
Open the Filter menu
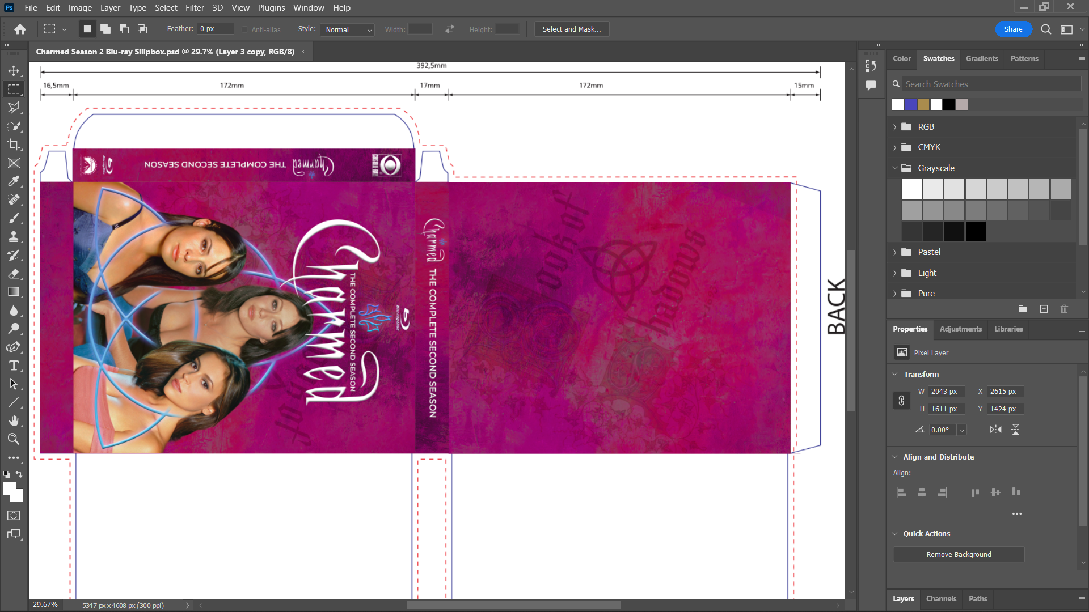click(195, 8)
